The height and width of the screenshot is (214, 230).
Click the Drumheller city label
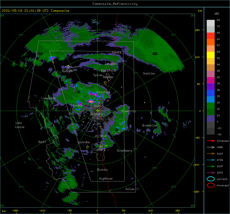tap(150, 125)
